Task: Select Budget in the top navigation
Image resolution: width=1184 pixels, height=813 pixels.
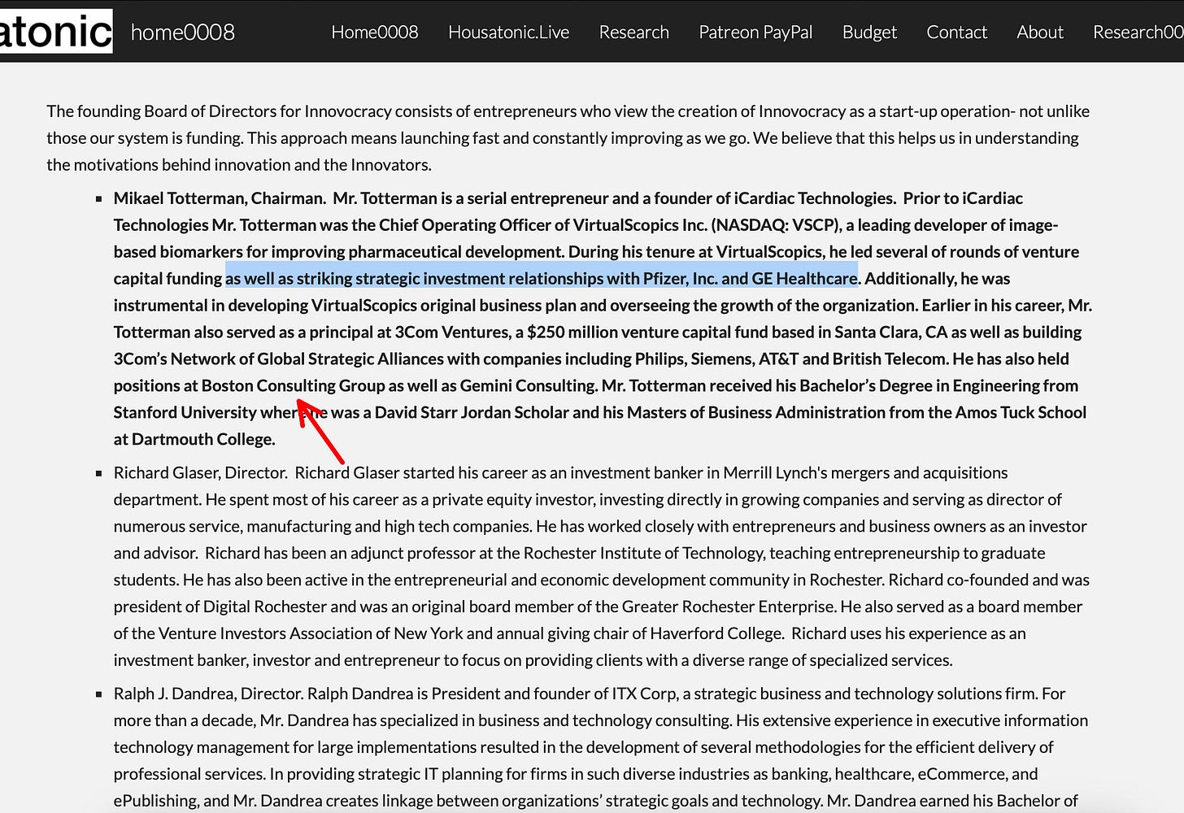Action: (x=869, y=32)
